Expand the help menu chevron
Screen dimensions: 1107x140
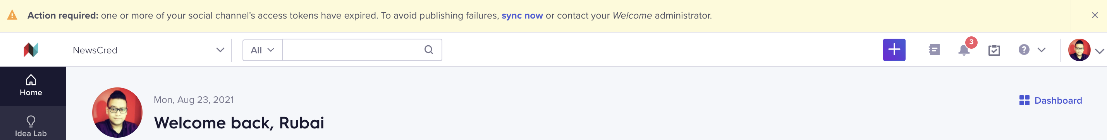[1041, 50]
